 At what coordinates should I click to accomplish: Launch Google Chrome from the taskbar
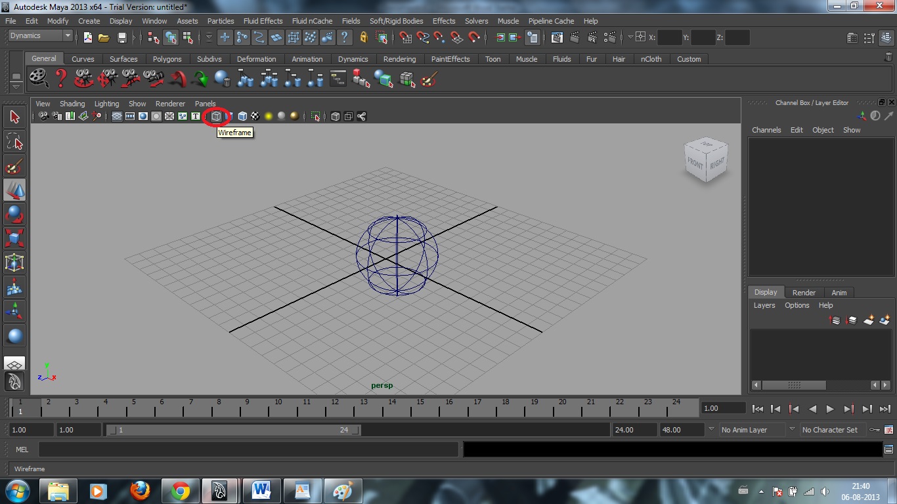coord(180,490)
